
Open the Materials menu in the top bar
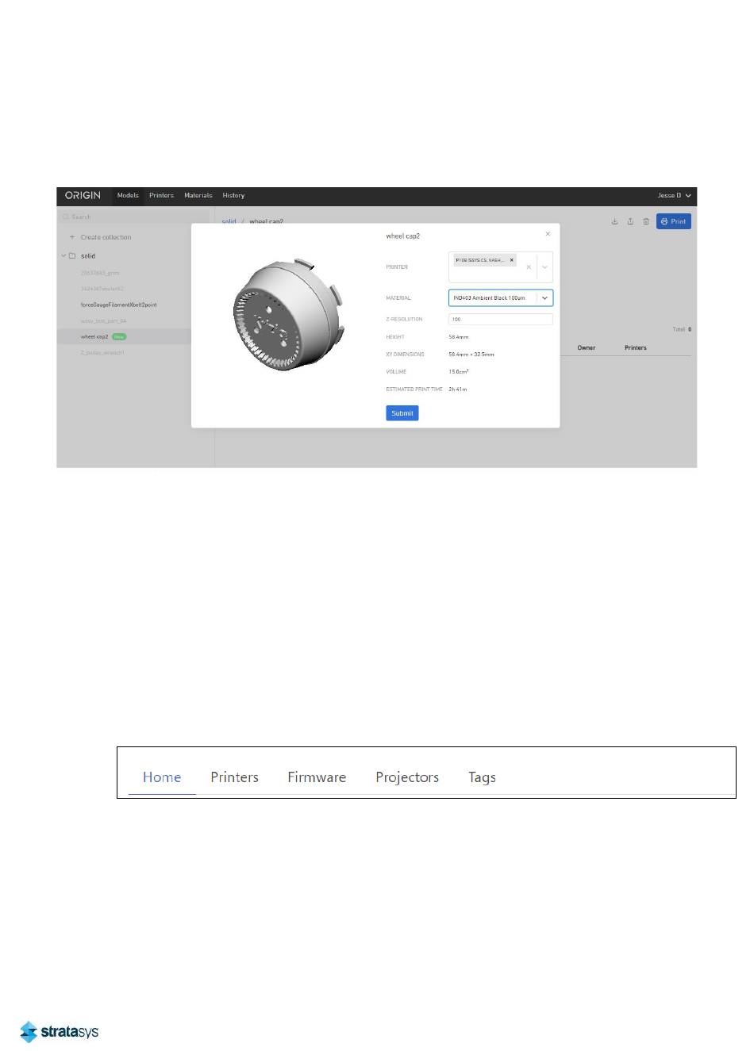pyautogui.click(x=198, y=195)
